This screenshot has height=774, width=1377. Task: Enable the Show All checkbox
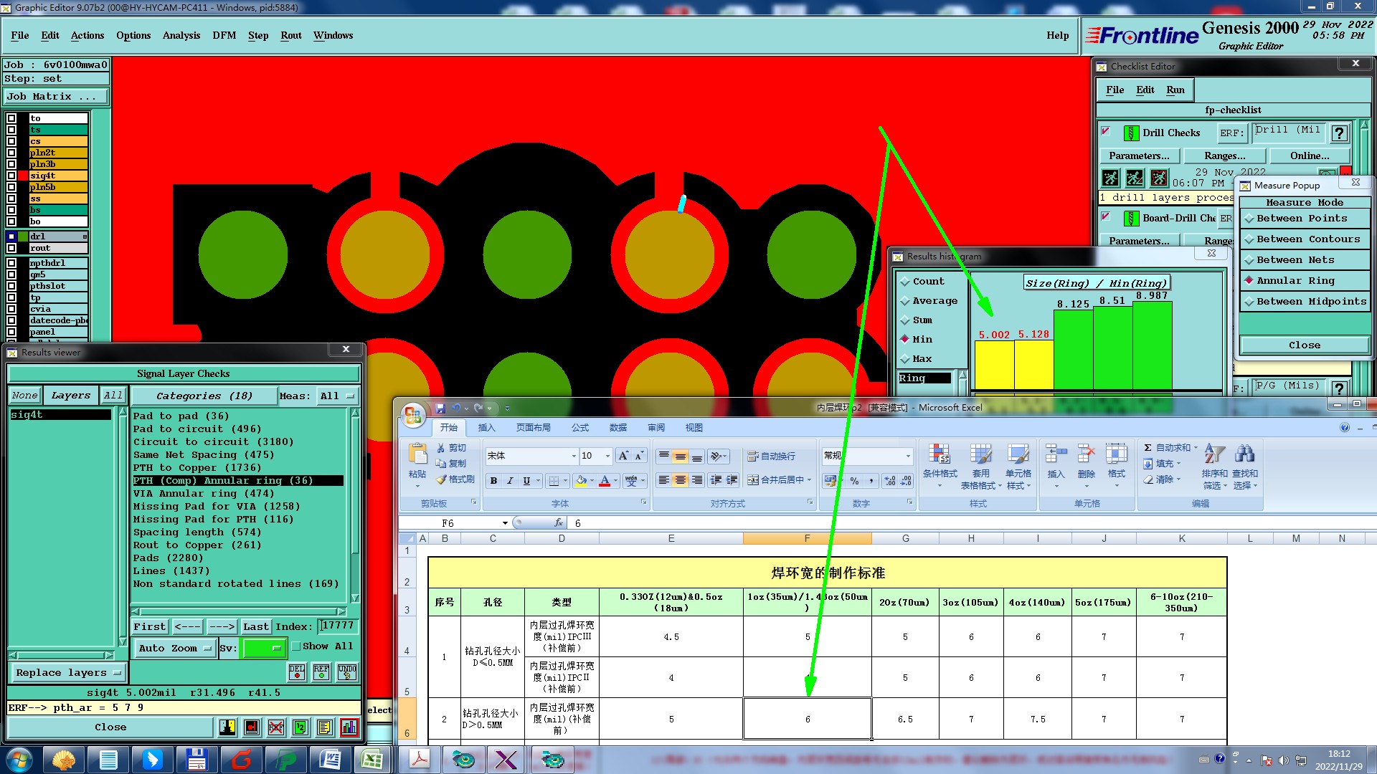295,646
